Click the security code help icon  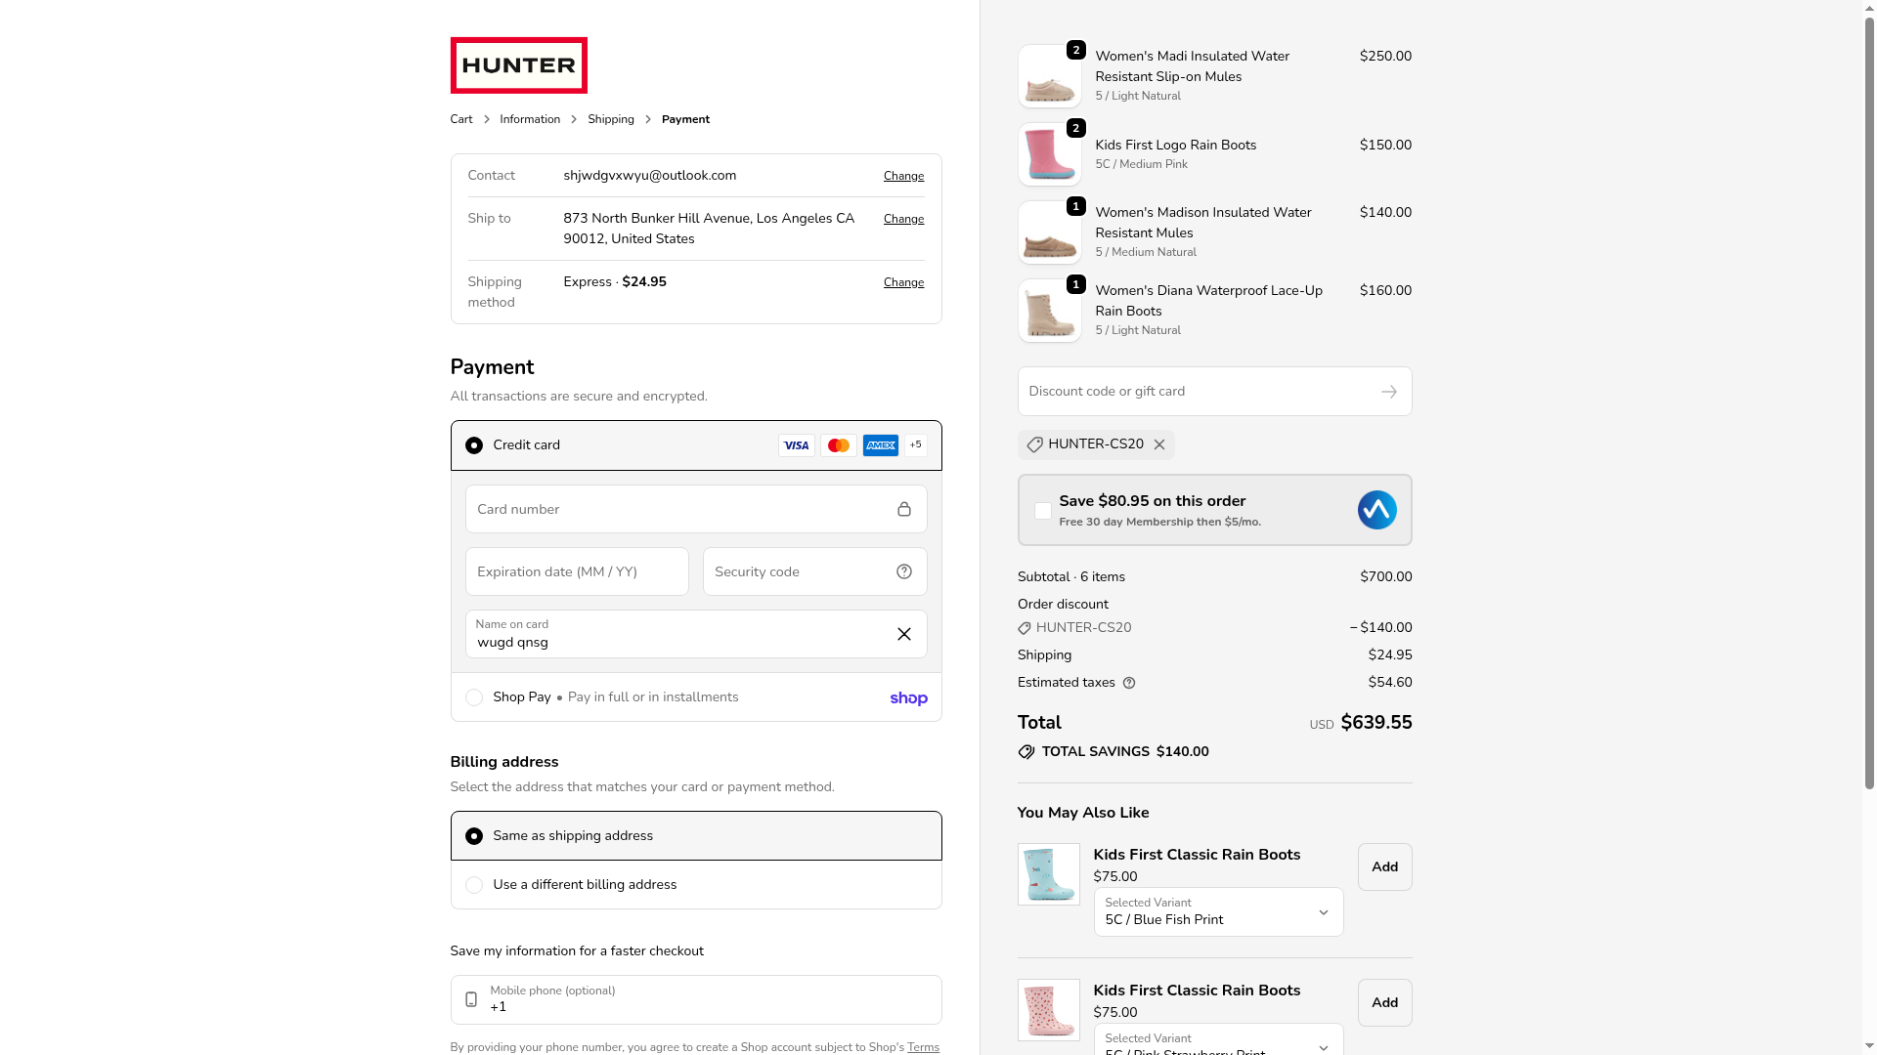tap(903, 571)
